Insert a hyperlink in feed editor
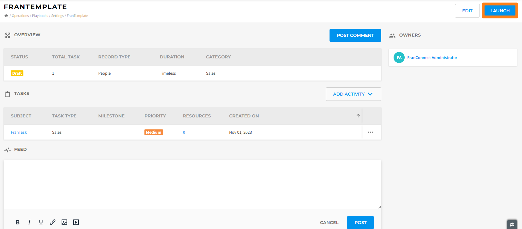 tap(53, 222)
